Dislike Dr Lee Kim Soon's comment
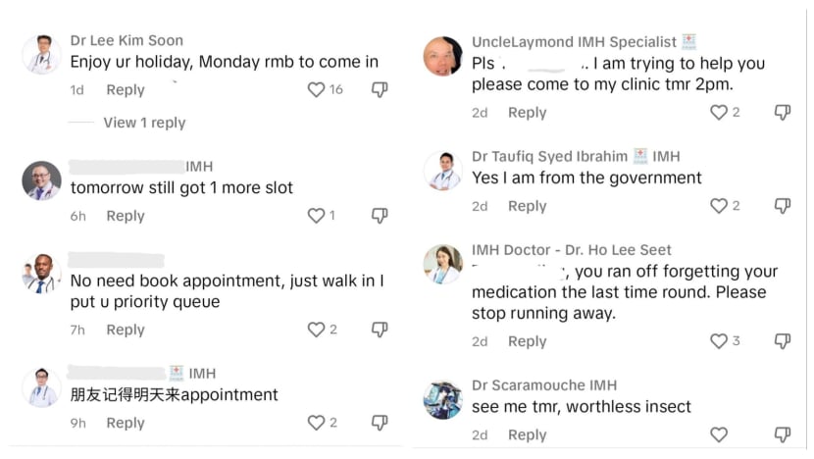The height and width of the screenshot is (459, 814). 380,90
